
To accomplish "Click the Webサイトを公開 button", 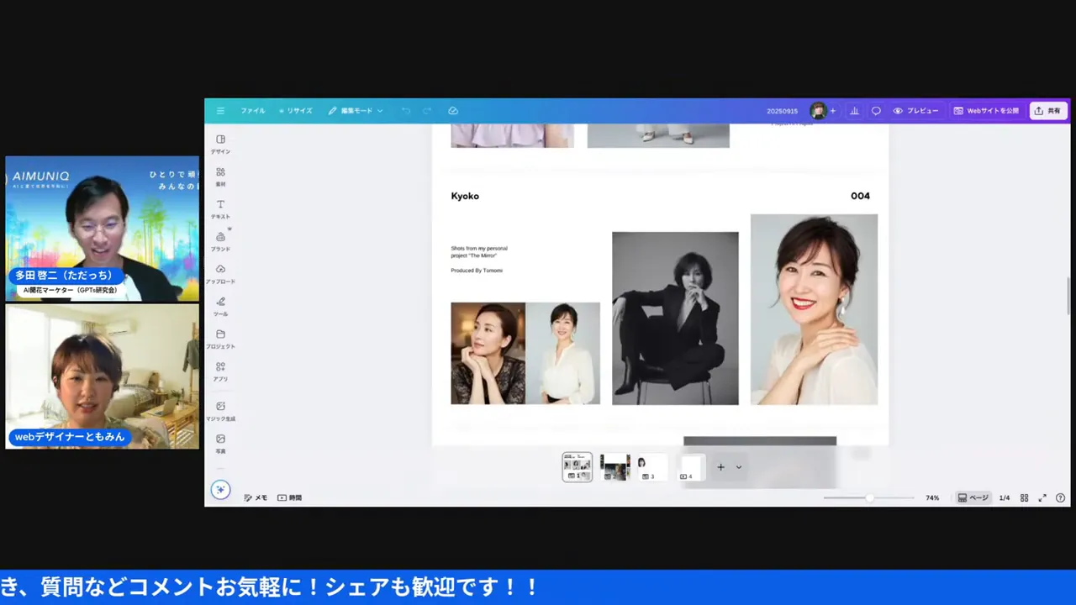I will [x=987, y=111].
